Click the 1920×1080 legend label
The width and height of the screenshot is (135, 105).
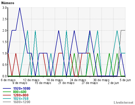[x=22, y=88]
